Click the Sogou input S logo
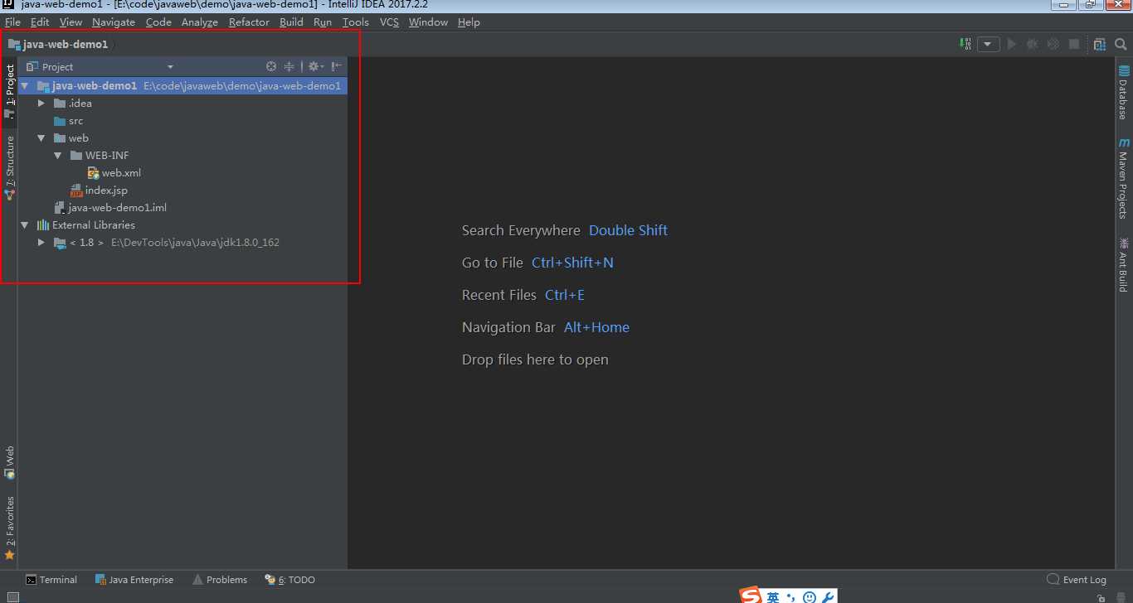The width and height of the screenshot is (1133, 603). coord(751,596)
